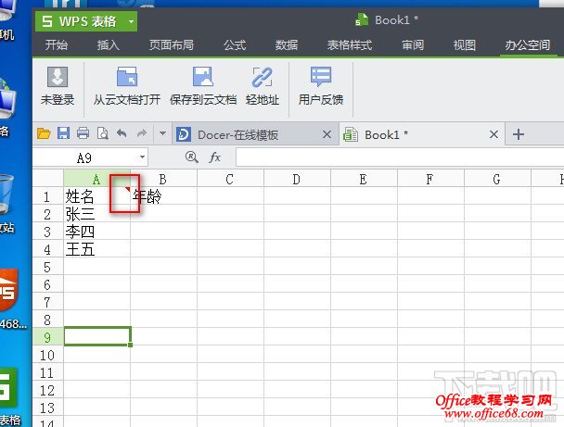Select row 1 header
This screenshot has width=564, height=427.
48,196
